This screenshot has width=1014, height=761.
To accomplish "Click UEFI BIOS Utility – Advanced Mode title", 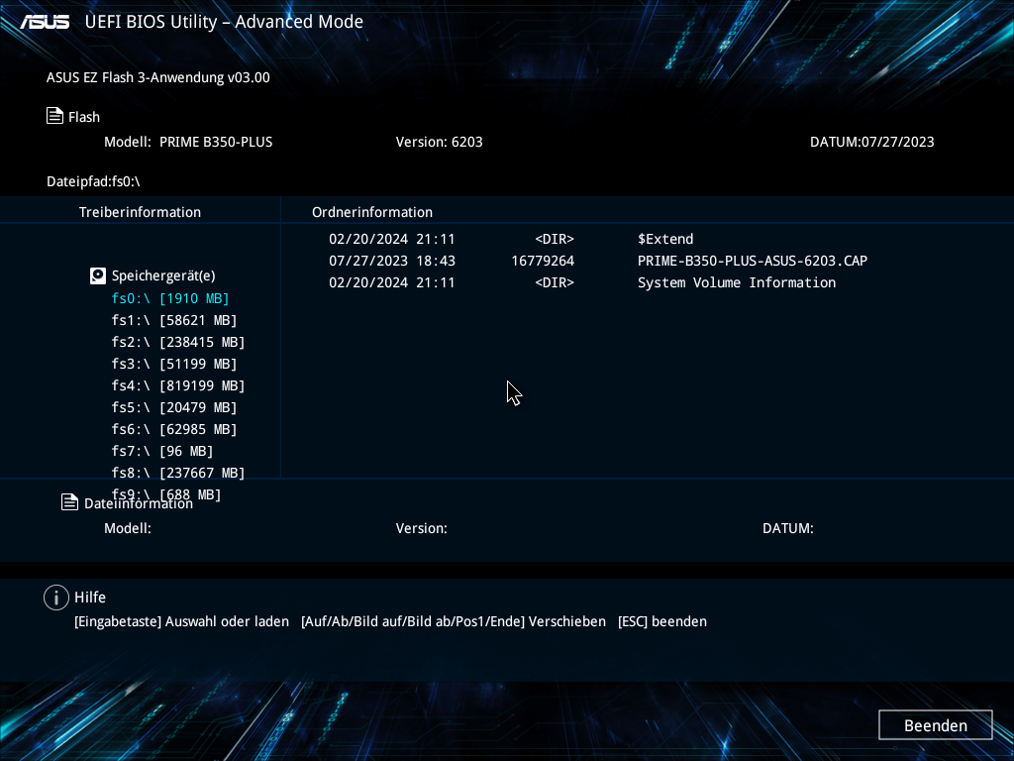I will (x=224, y=22).
